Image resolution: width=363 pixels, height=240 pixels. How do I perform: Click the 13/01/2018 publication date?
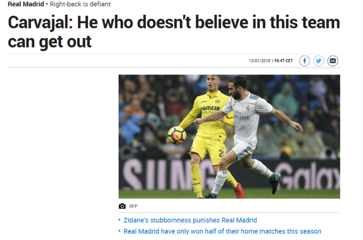tap(260, 61)
